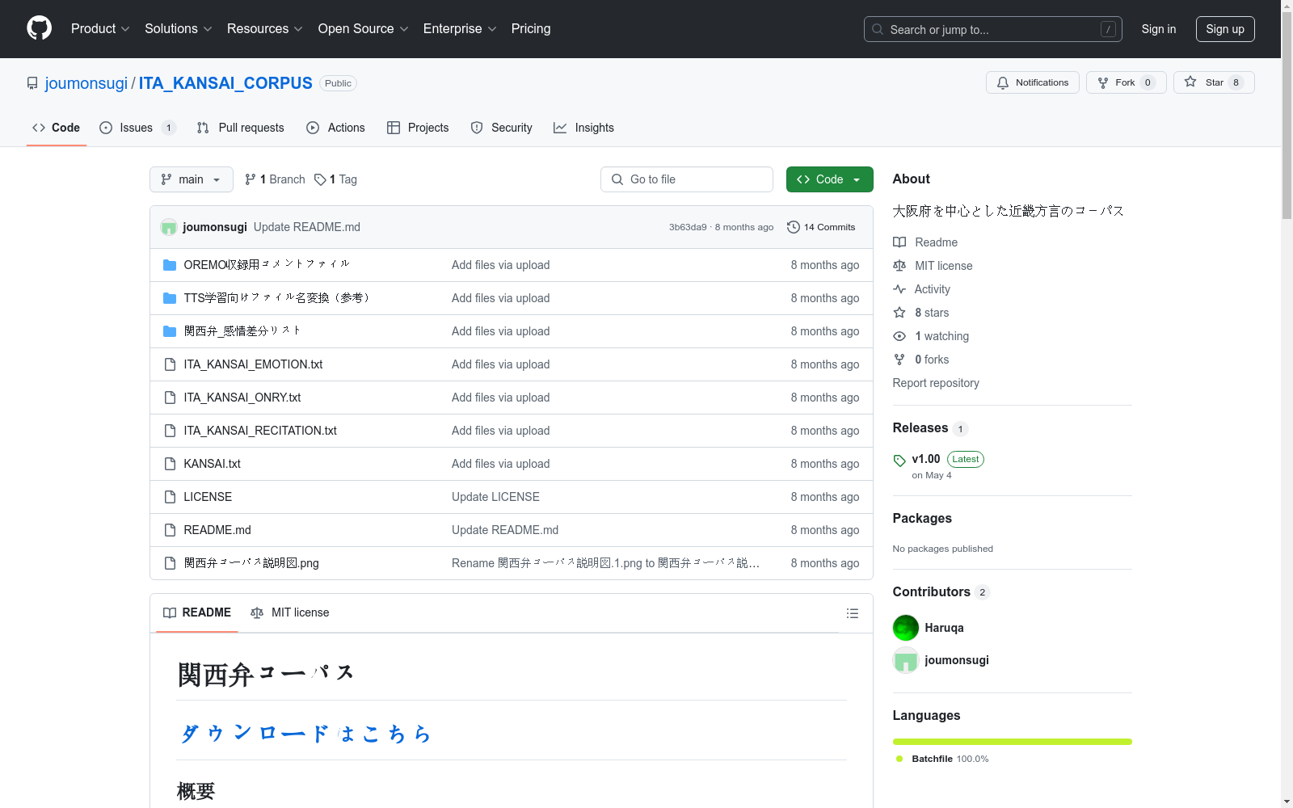The width and height of the screenshot is (1293, 808).
Task: Open the green Code dropdown button
Action: (829, 179)
